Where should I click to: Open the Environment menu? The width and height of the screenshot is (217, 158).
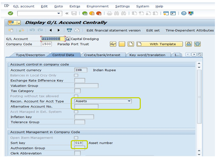click(x=98, y=7)
